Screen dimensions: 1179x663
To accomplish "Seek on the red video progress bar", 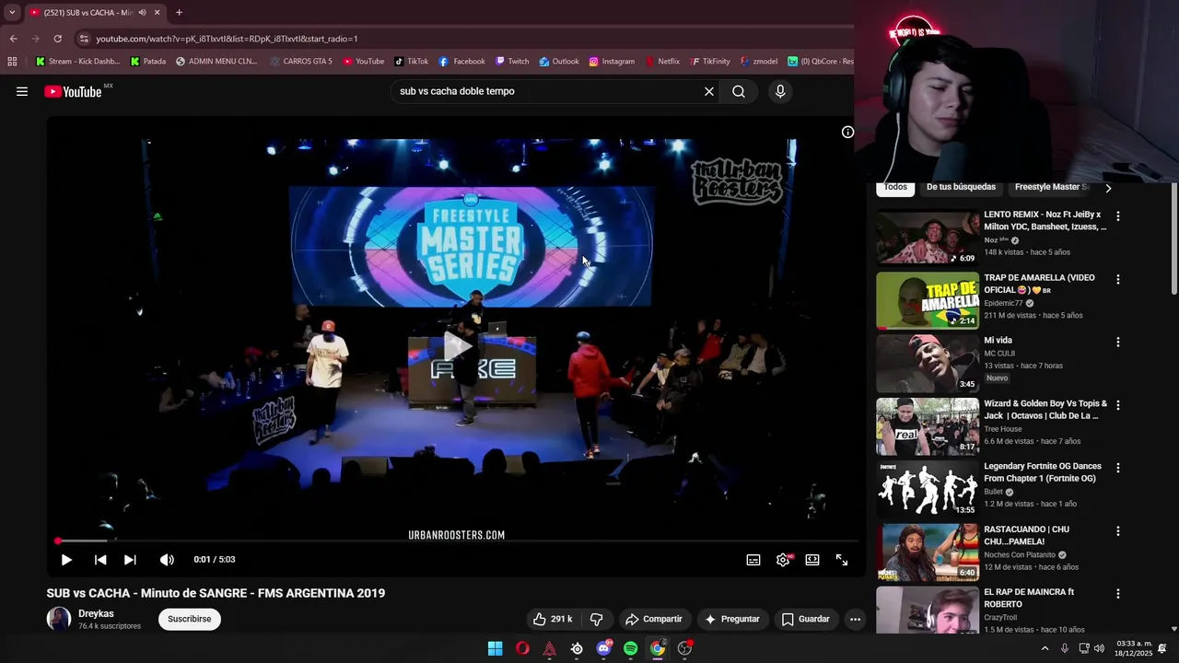I will click(456, 541).
